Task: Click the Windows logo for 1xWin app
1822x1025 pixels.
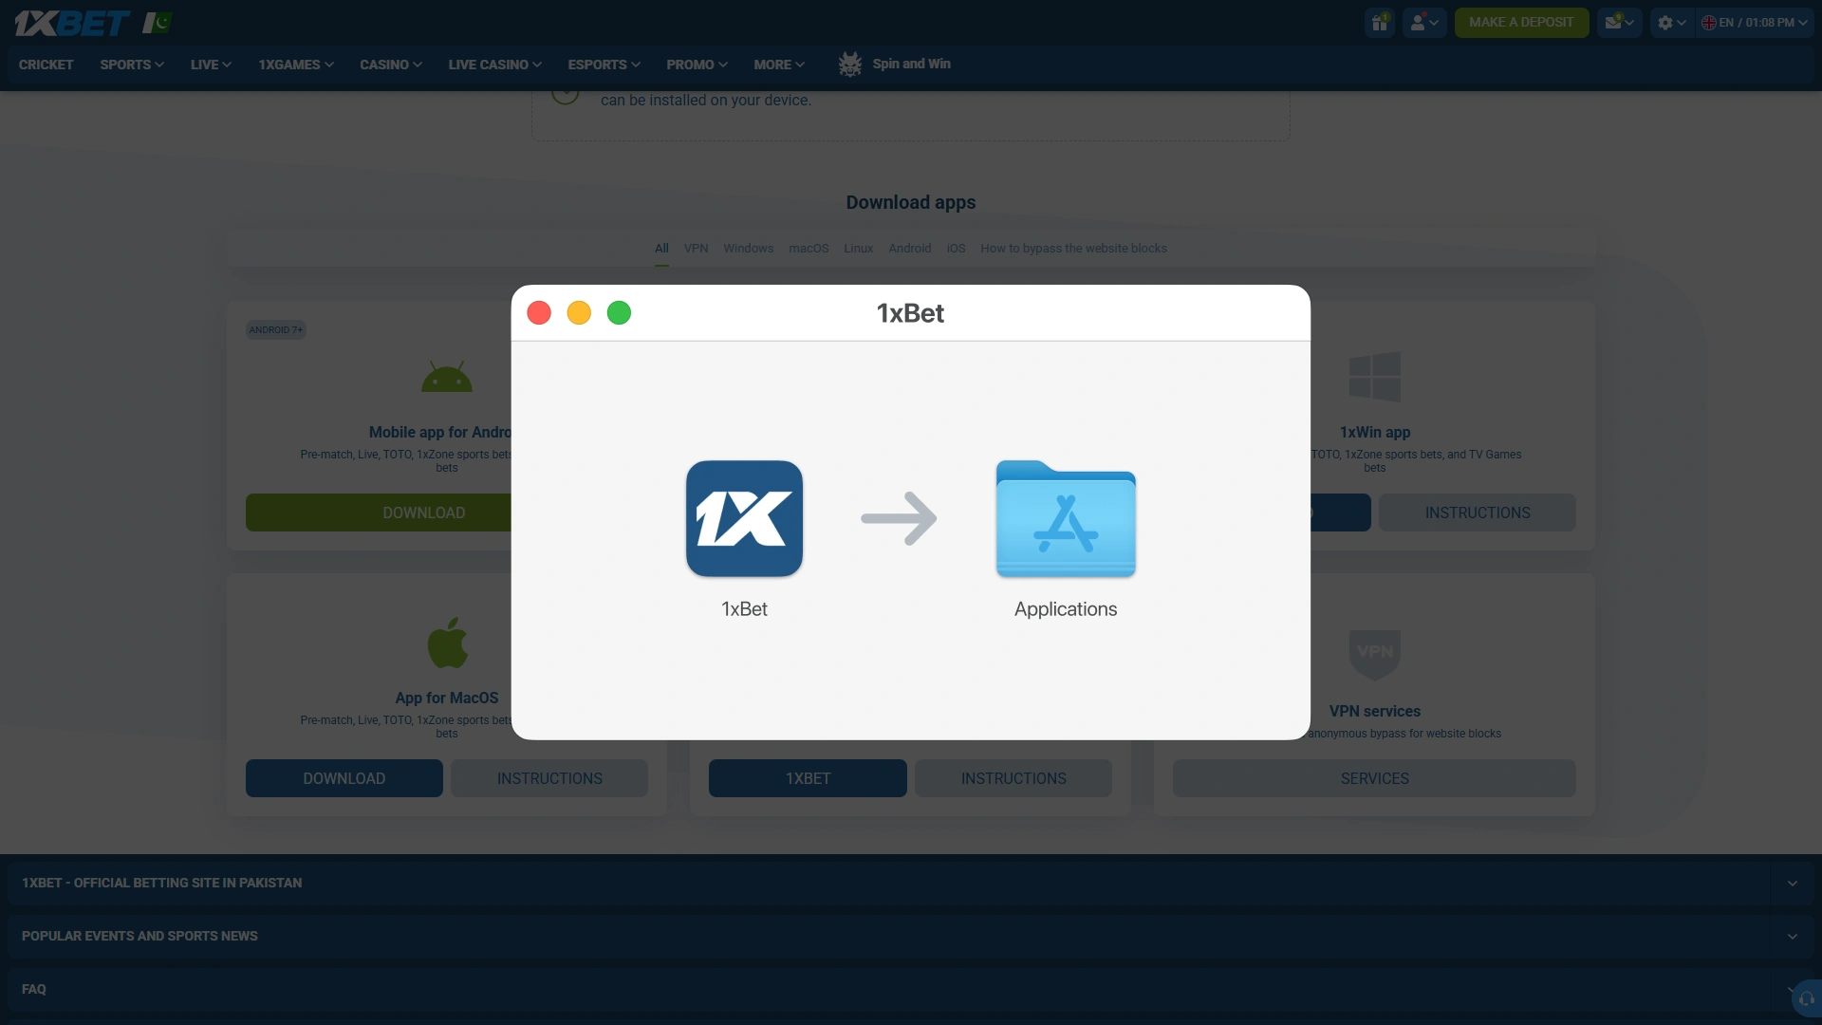Action: coord(1375,377)
